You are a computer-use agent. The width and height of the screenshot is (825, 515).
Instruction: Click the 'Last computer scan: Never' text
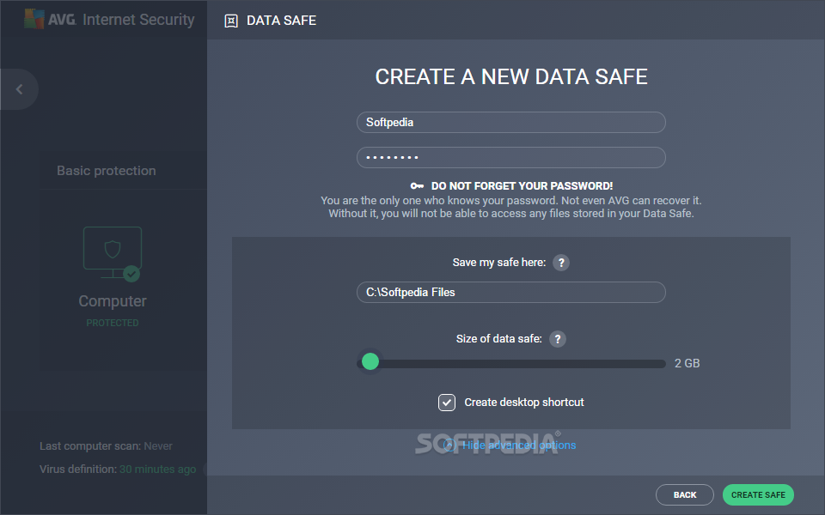106,446
